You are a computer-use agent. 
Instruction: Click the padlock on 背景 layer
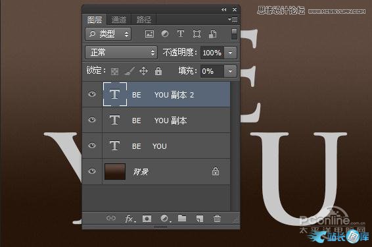pos(216,171)
